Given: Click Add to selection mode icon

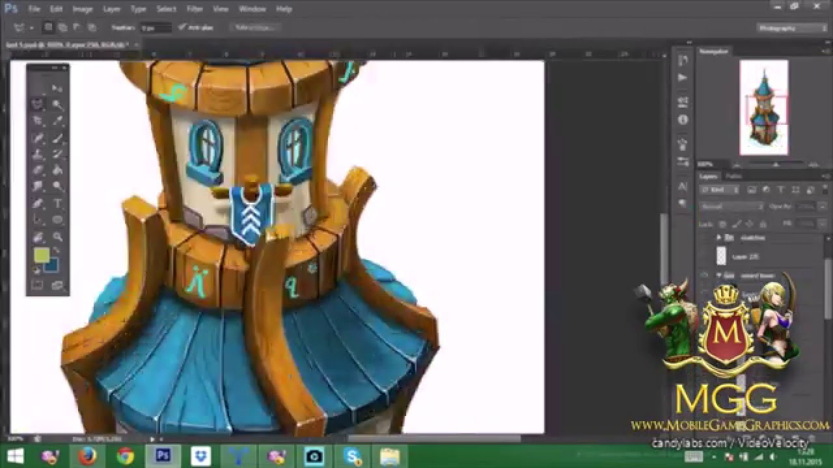Looking at the screenshot, I should tap(63, 27).
